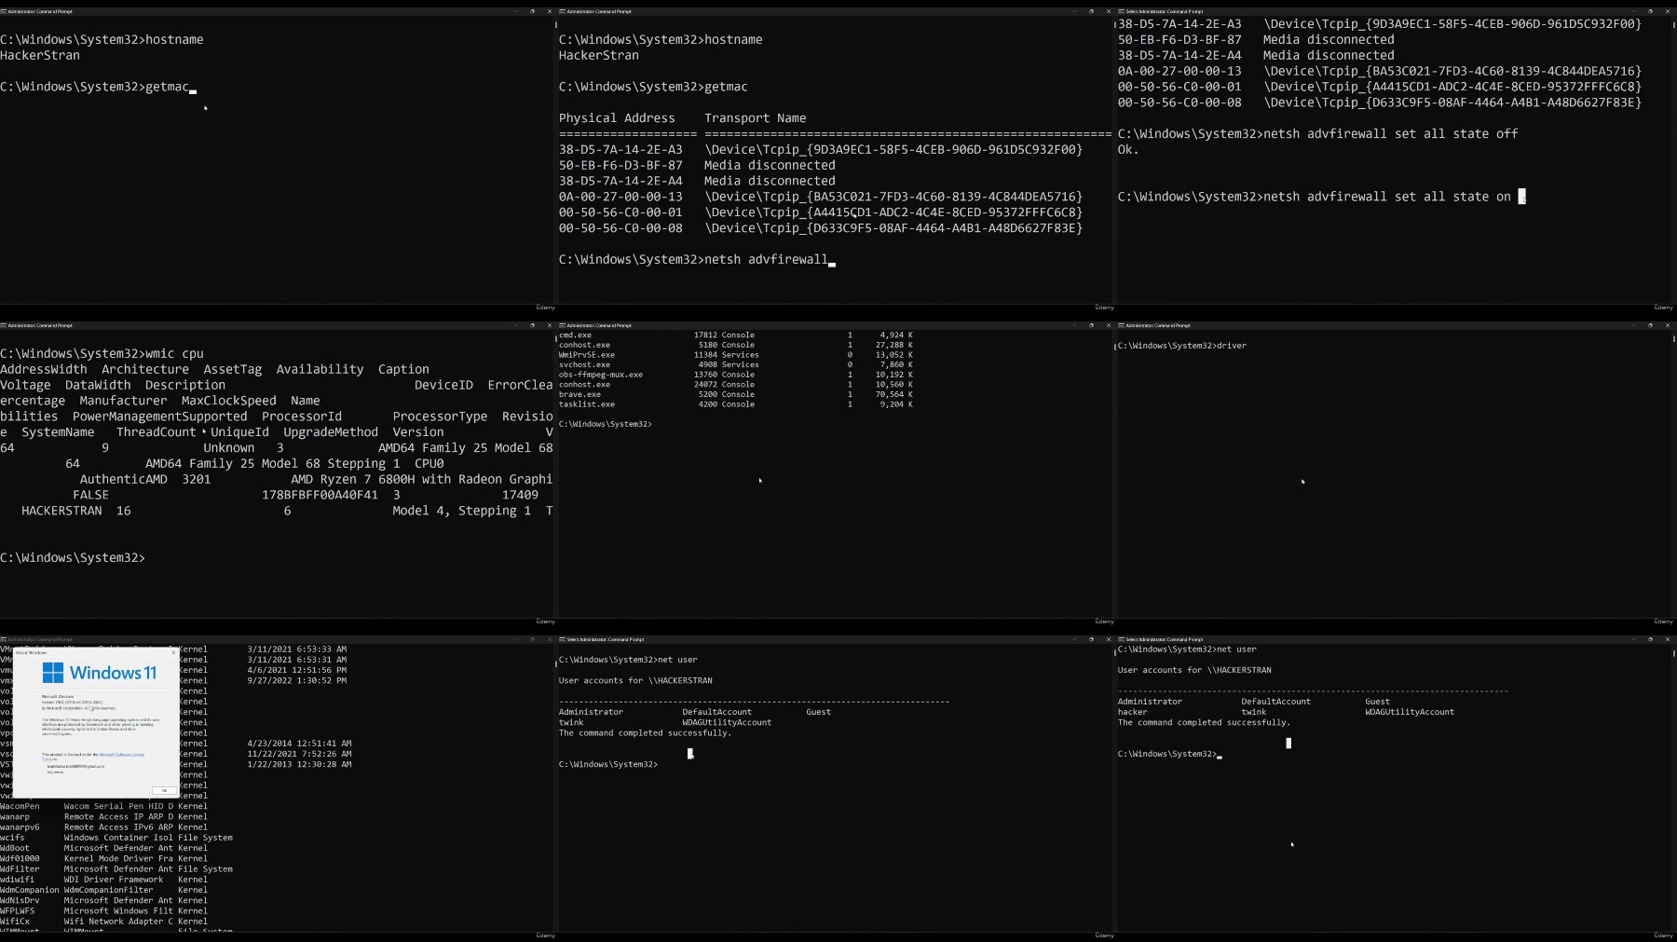Image resolution: width=1677 pixels, height=942 pixels.
Task: Click OK in the About Windows dialog
Action: pyautogui.click(x=164, y=790)
